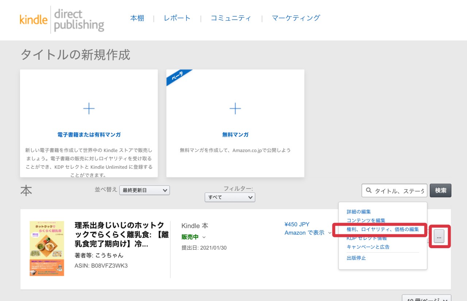This screenshot has width=467, height=301.
Task: Select 出版停止 in the menu
Action: coord(356,258)
